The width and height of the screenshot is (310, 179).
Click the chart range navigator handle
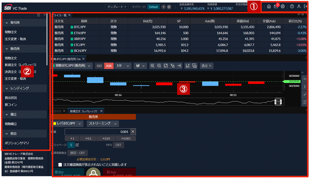pyautogui.click(x=278, y=102)
